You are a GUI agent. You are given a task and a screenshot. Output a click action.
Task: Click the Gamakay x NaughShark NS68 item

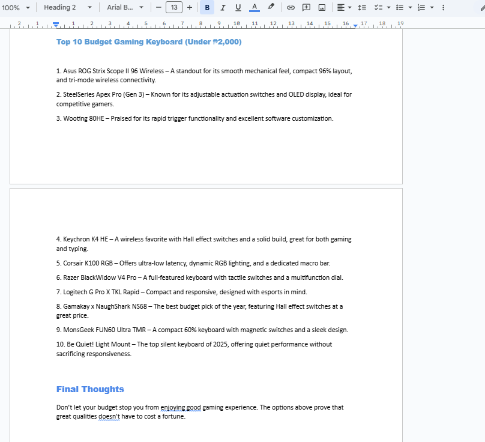(199, 310)
